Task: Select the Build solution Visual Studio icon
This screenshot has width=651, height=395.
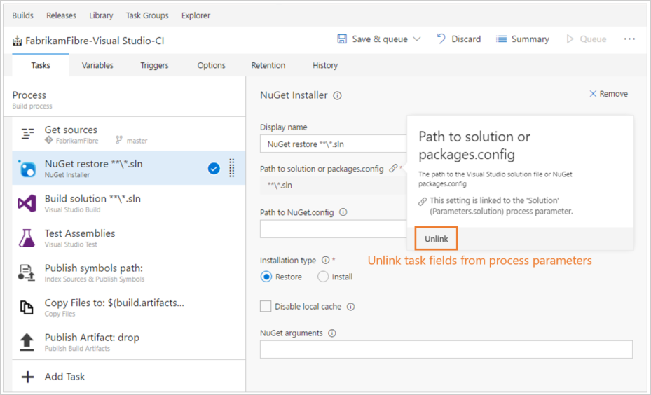Action: coord(27,203)
